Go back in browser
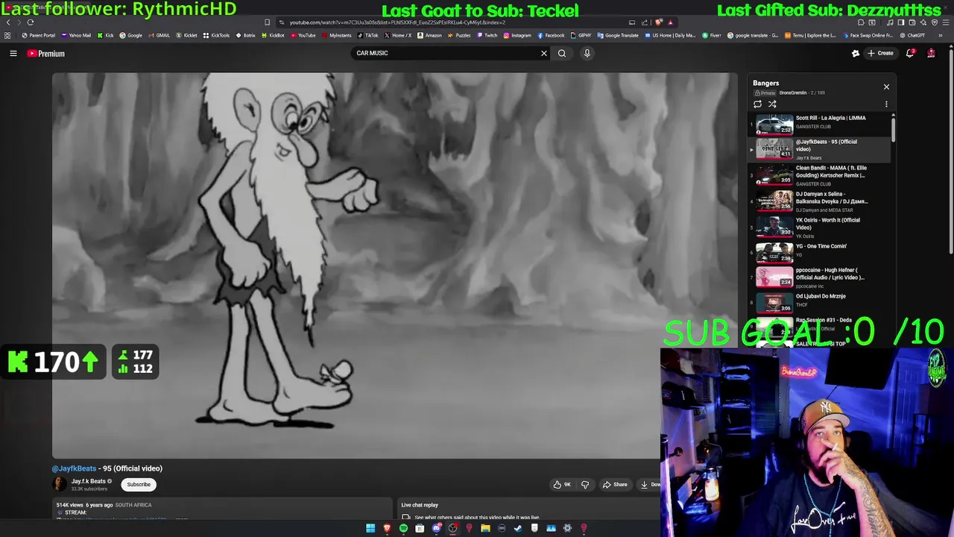Screen dimensions: 954x537 pyautogui.click(x=8, y=22)
